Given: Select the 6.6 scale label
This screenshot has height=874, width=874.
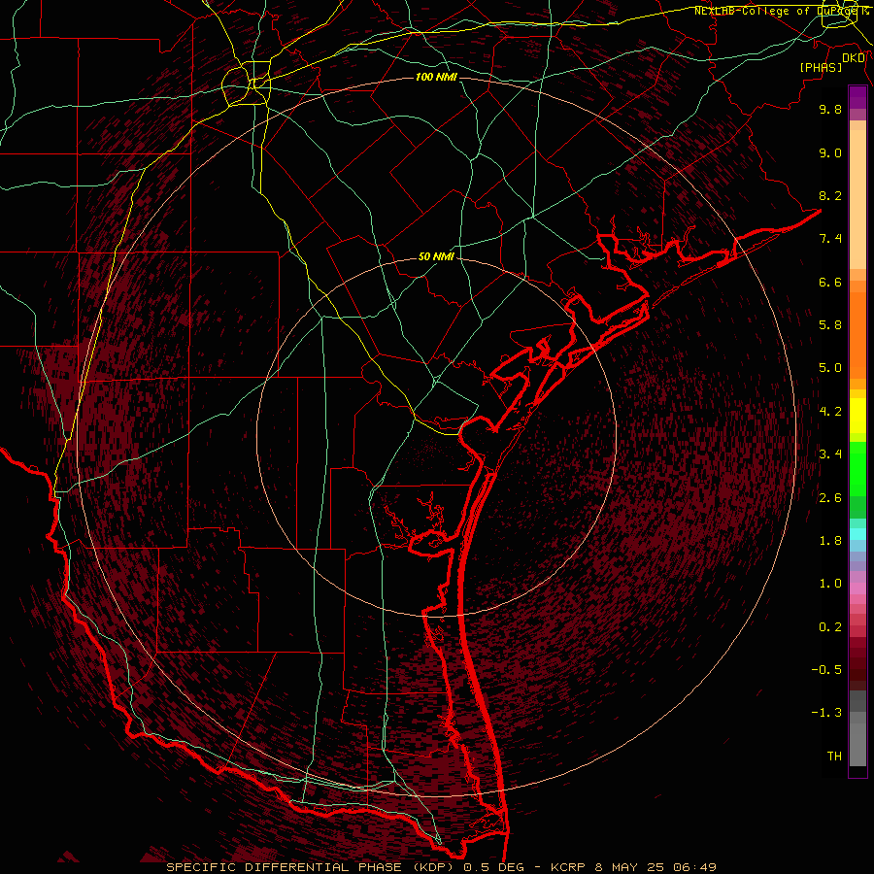Looking at the screenshot, I should [830, 282].
